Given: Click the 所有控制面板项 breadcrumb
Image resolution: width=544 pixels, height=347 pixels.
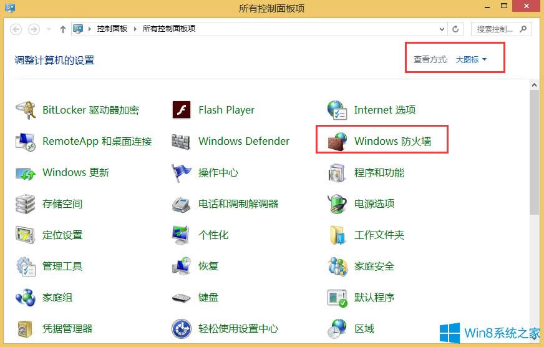Looking at the screenshot, I should click(x=169, y=29).
